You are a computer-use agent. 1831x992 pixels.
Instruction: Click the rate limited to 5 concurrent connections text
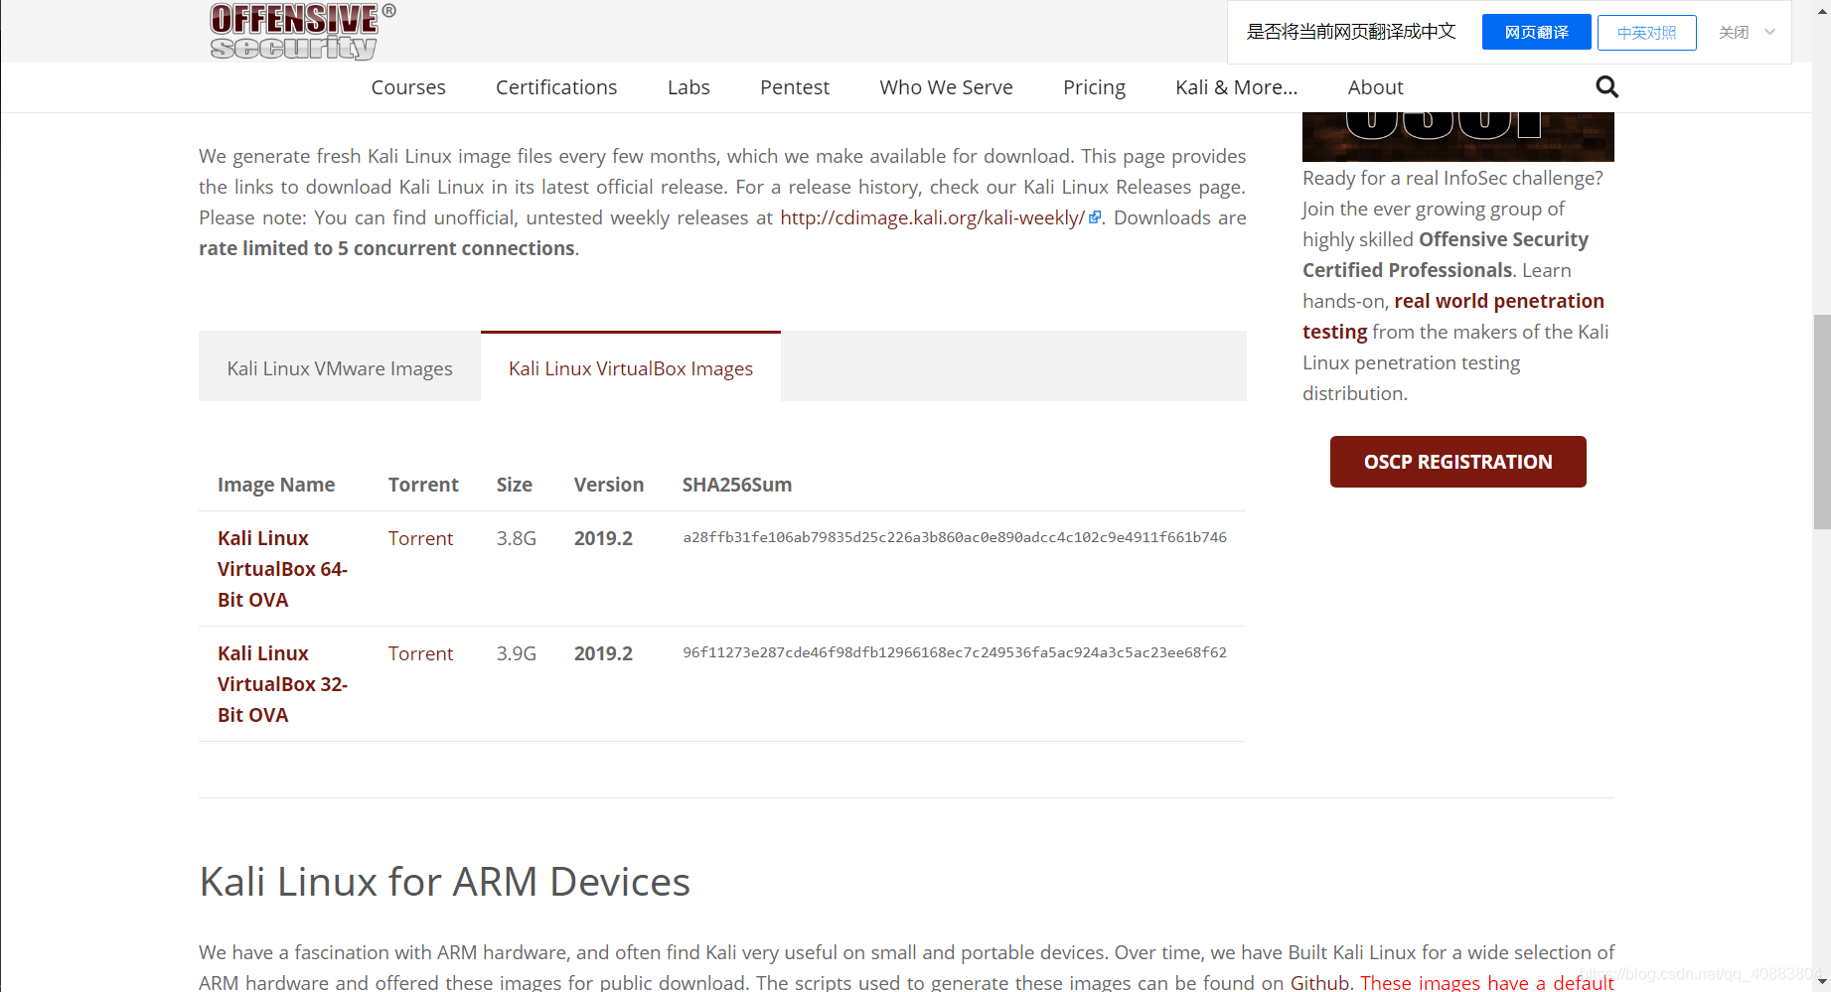coord(386,248)
